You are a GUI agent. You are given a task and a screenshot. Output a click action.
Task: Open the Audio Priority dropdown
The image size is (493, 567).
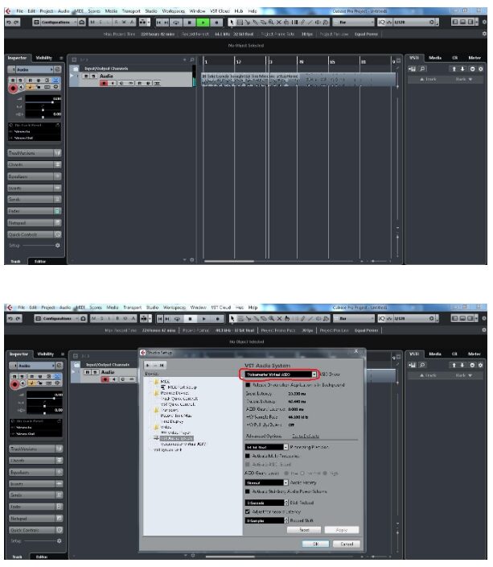(265, 482)
